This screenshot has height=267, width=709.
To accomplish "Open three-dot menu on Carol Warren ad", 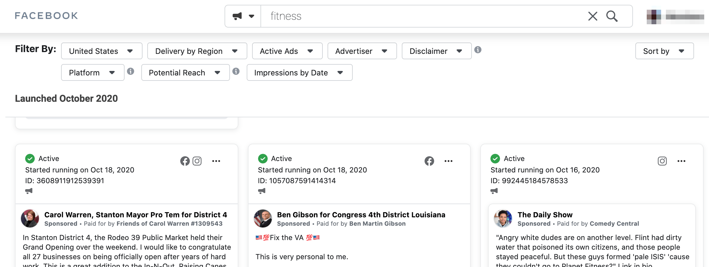I will [216, 161].
